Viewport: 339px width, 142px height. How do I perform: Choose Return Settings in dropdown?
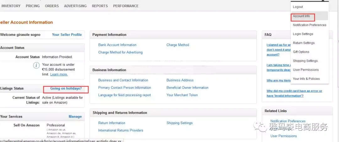tap(304, 43)
